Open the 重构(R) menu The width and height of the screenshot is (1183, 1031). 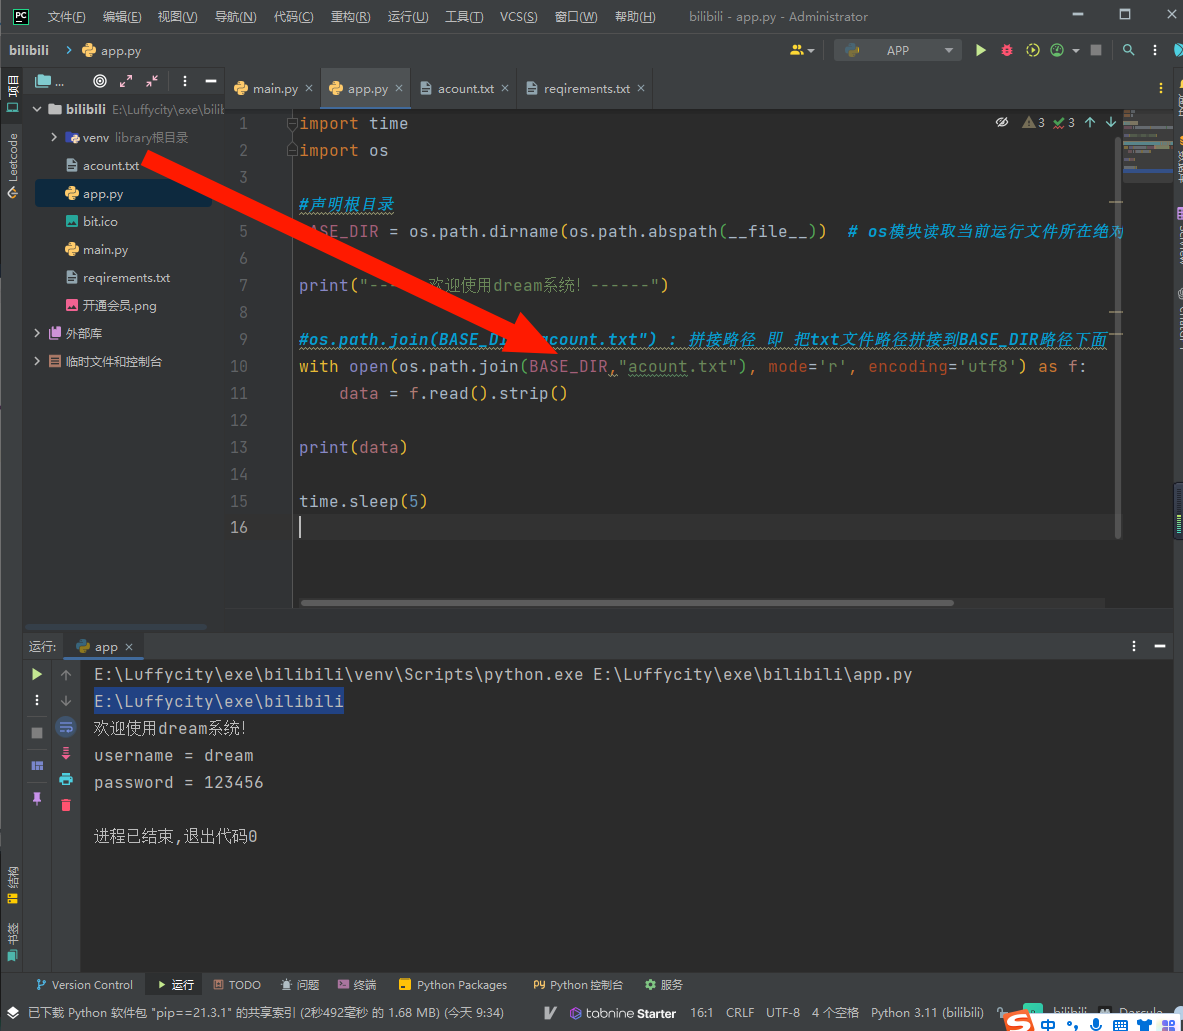[350, 17]
